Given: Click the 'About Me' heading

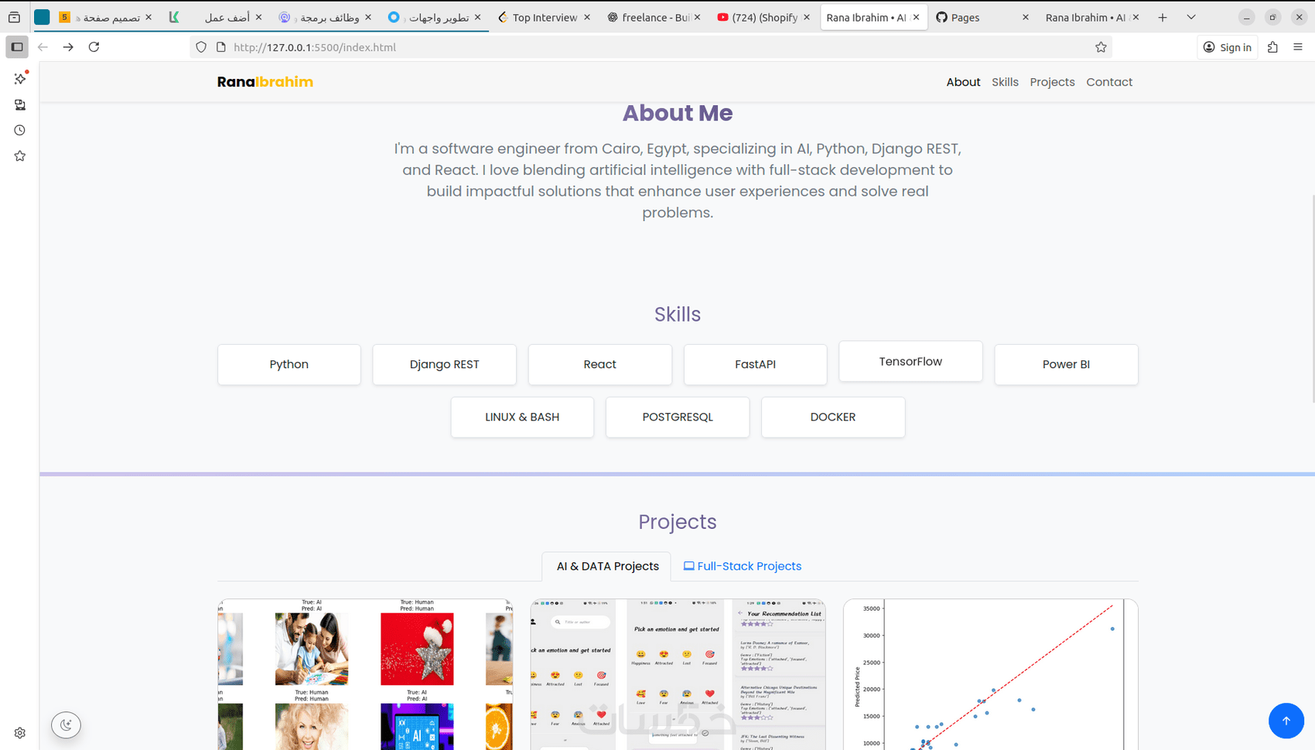Looking at the screenshot, I should click(678, 113).
